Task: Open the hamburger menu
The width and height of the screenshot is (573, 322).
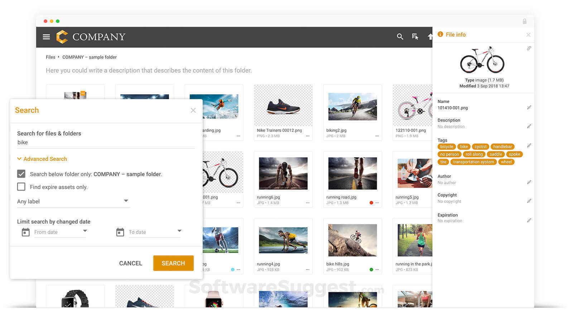Action: 46,37
